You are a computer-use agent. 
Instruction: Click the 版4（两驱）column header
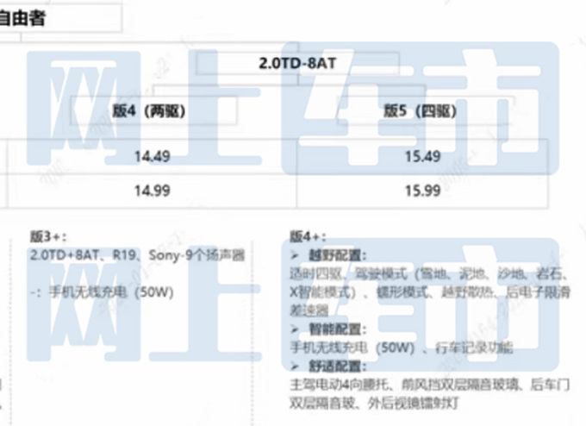click(150, 110)
